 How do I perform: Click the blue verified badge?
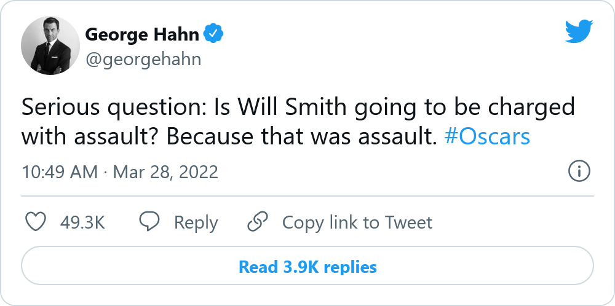point(213,34)
